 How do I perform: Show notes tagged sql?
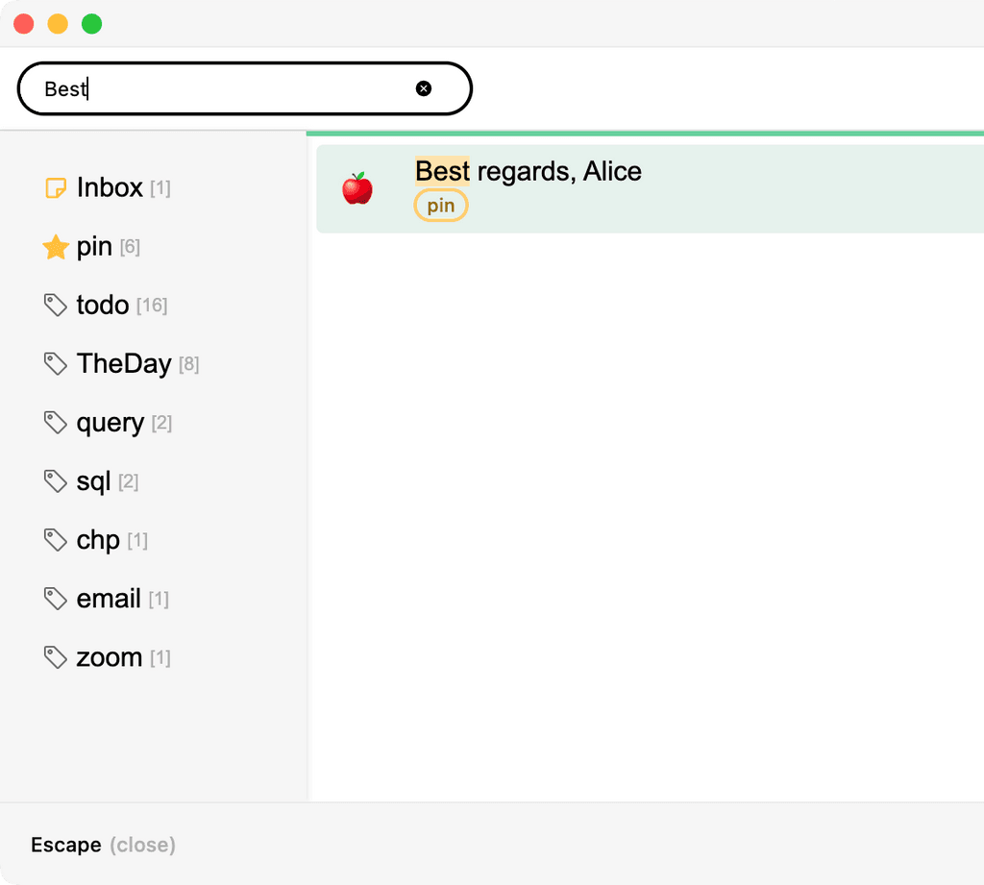tap(93, 481)
